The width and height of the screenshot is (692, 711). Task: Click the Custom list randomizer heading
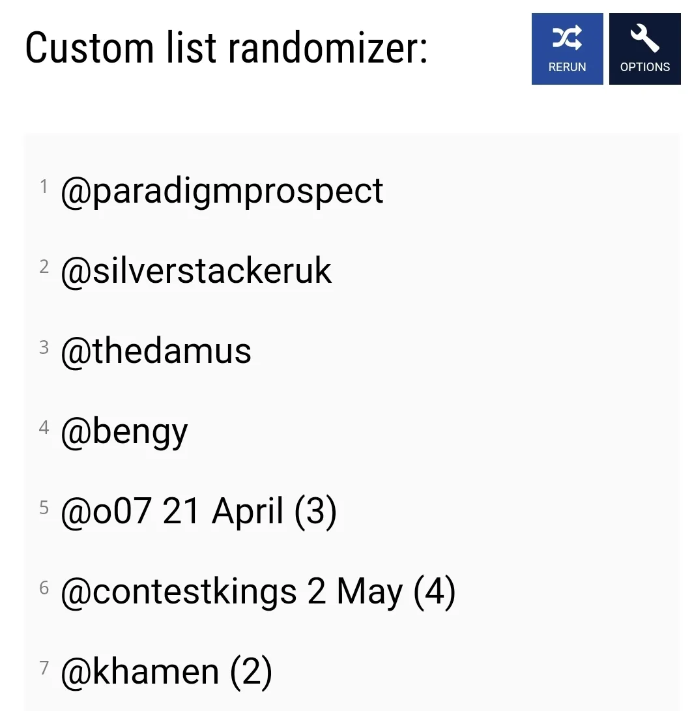pyautogui.click(x=227, y=47)
